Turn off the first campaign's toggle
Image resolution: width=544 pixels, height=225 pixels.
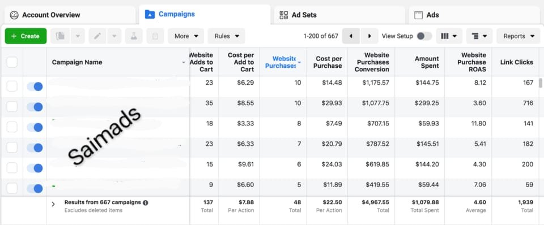pyautogui.click(x=35, y=86)
